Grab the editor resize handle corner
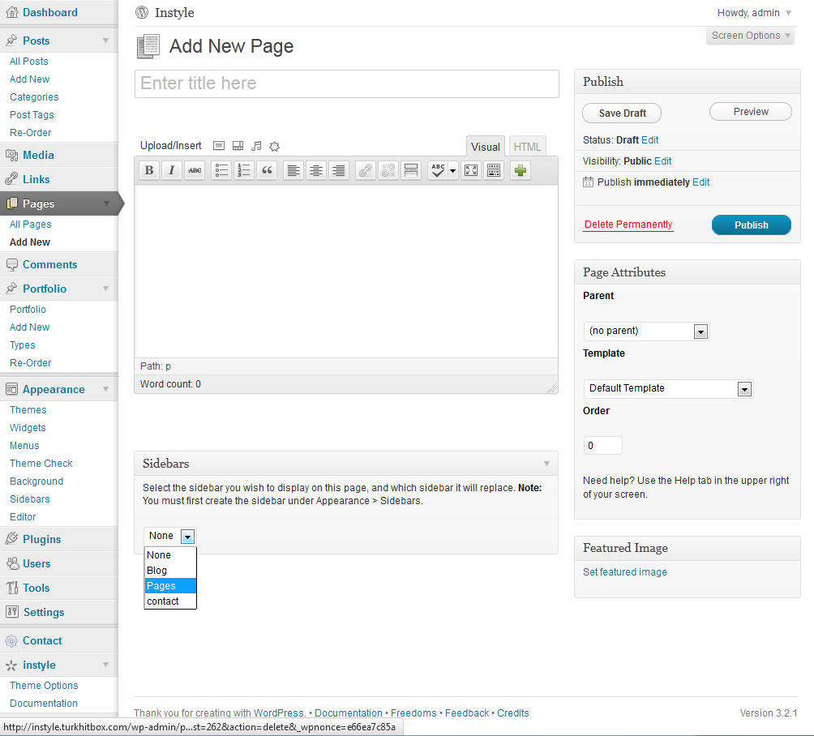This screenshot has width=814, height=736. point(552,387)
